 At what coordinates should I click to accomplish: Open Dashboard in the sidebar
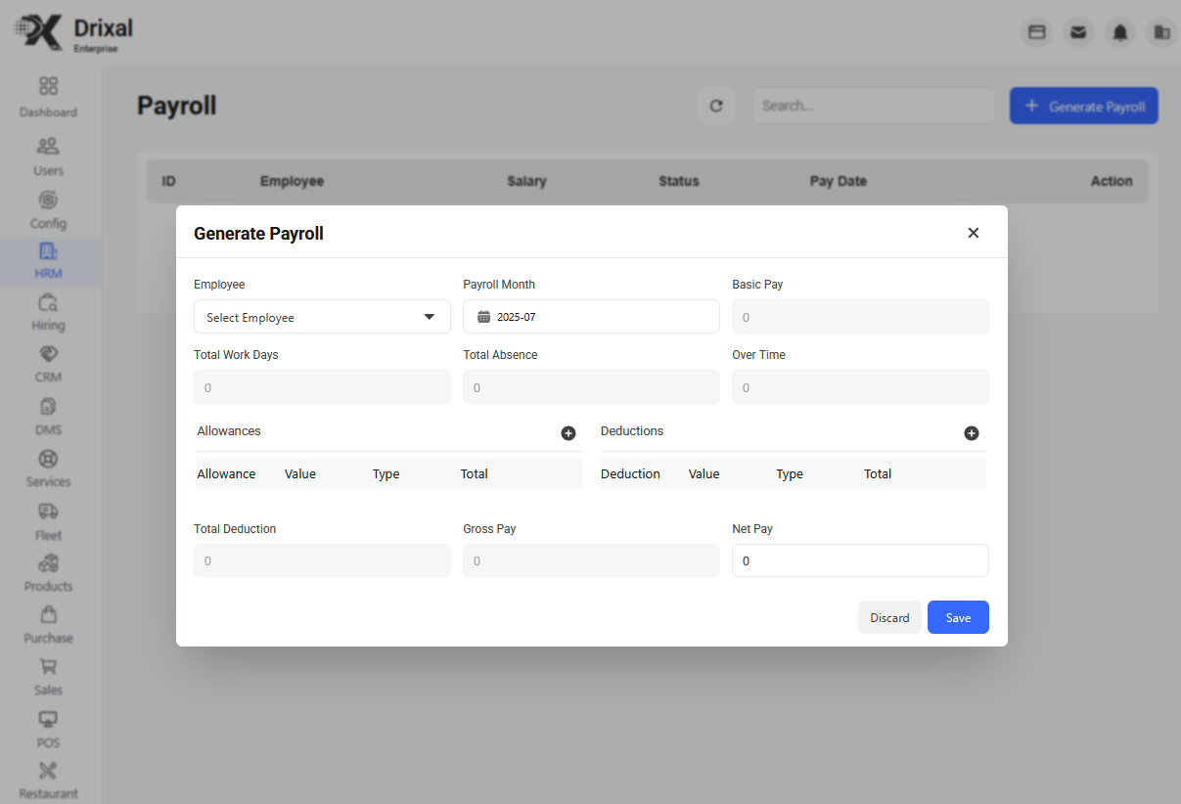coord(48,97)
